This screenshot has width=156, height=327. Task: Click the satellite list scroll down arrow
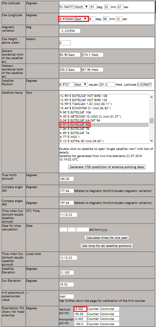[x=151, y=141]
